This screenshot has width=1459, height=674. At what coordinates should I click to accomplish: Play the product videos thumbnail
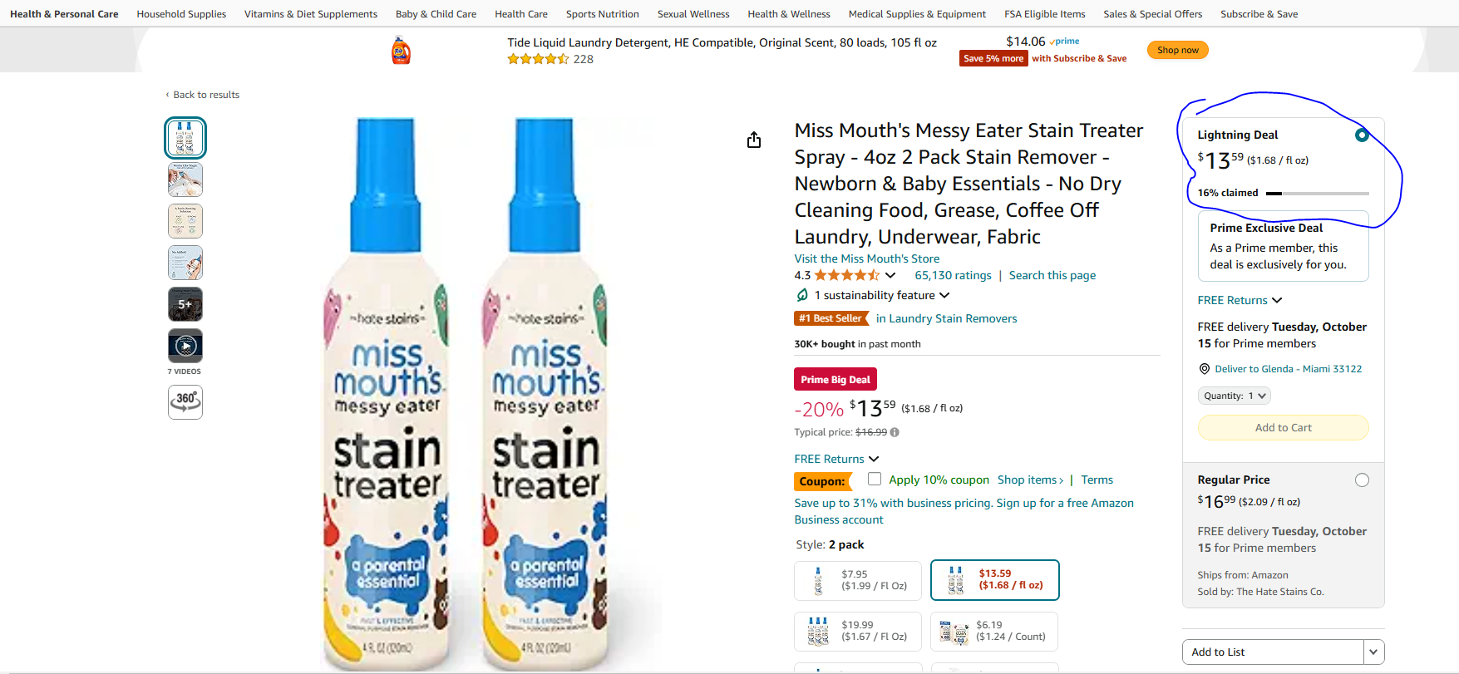click(x=185, y=346)
